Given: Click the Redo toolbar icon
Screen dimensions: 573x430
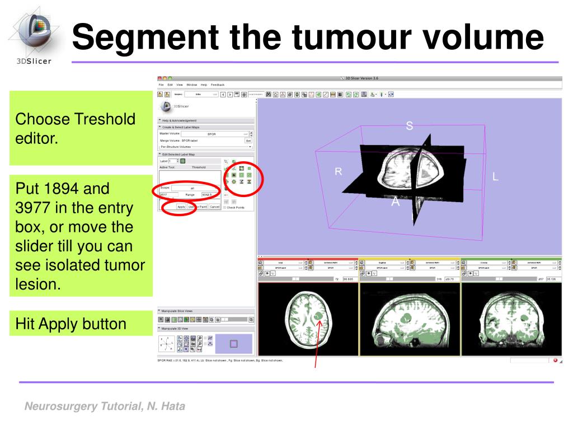Looking at the screenshot, I should [356, 94].
